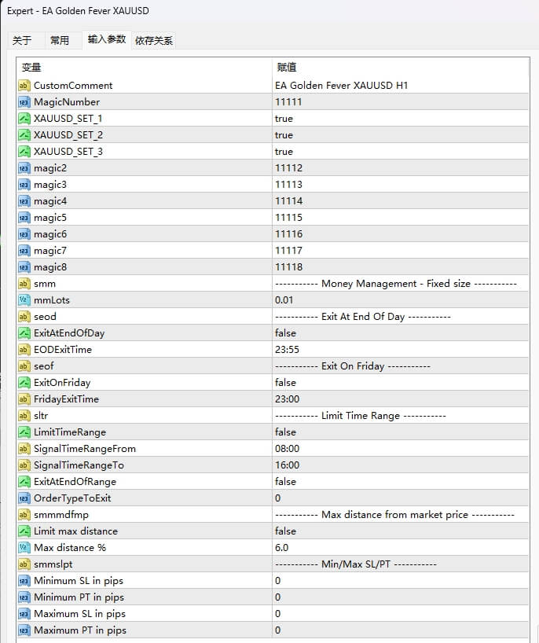Viewport: 539px width, 643px height.
Task: Toggle the ExitOnFriday false value
Action: pyautogui.click(x=285, y=382)
